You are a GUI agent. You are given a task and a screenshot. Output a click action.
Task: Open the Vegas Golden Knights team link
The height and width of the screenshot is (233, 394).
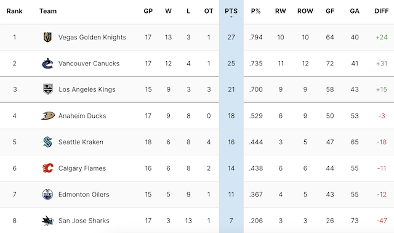click(x=92, y=37)
